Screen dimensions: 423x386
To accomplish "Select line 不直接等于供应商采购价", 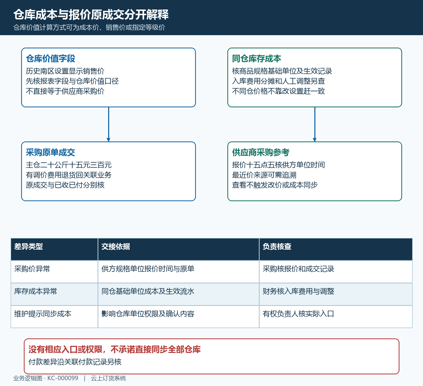I will [65, 91].
